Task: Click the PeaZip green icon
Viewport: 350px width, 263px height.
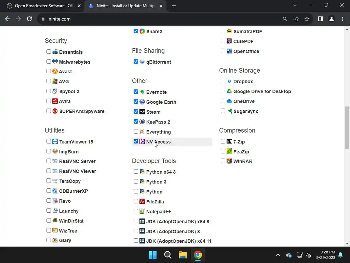Action: click(229, 151)
